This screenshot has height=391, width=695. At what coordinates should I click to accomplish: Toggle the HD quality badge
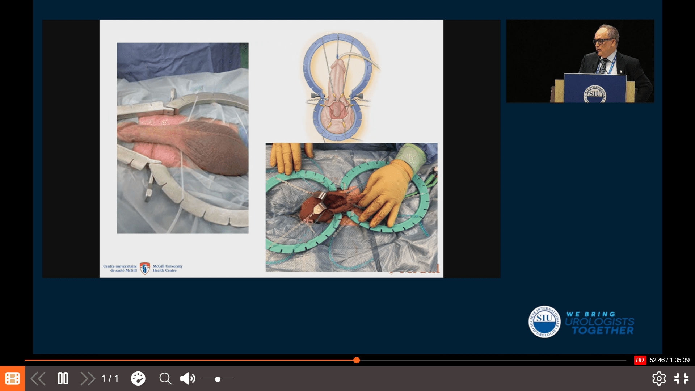[x=640, y=360]
